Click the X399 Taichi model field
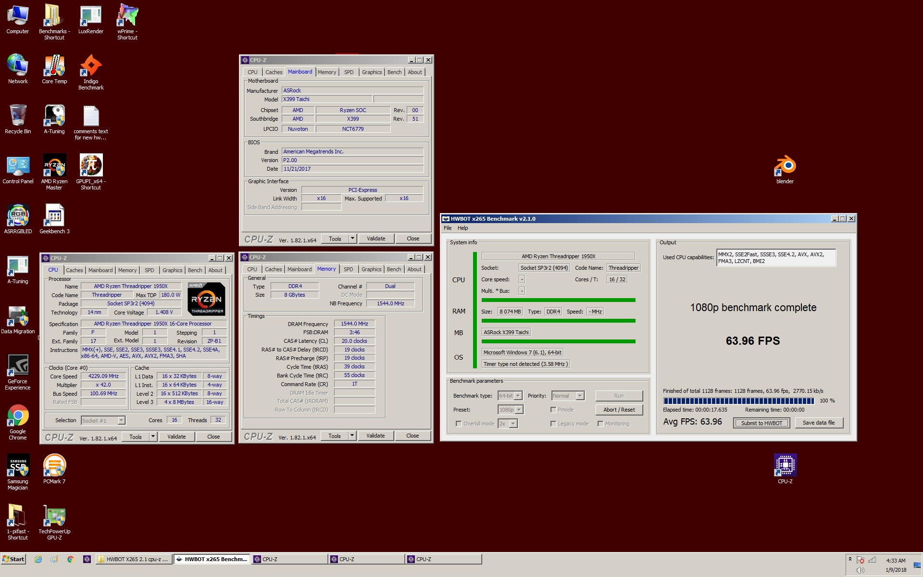This screenshot has height=577, width=923. 327,99
